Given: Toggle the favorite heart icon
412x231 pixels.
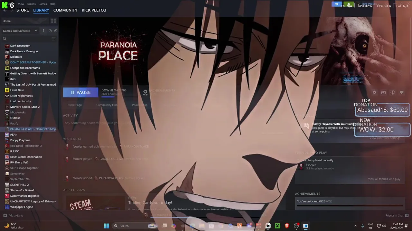Looking at the screenshot, I should [402, 92].
